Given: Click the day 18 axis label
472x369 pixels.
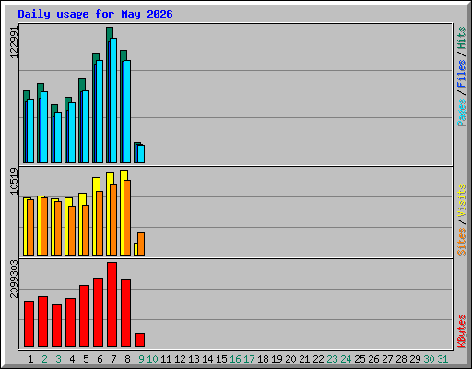Looking at the screenshot, I should pos(263,359).
